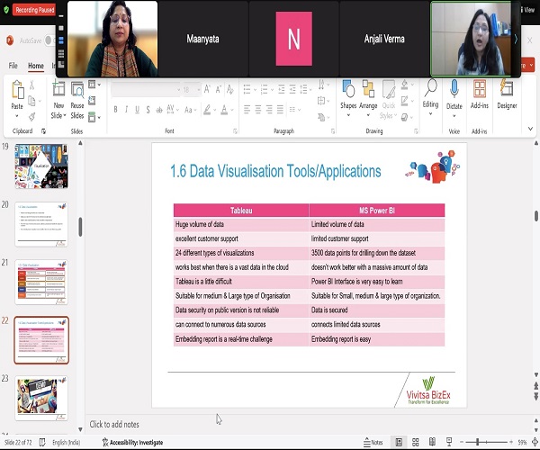The width and height of the screenshot is (540, 450).
Task: Select slide 23 thumbnail
Action: point(41,398)
